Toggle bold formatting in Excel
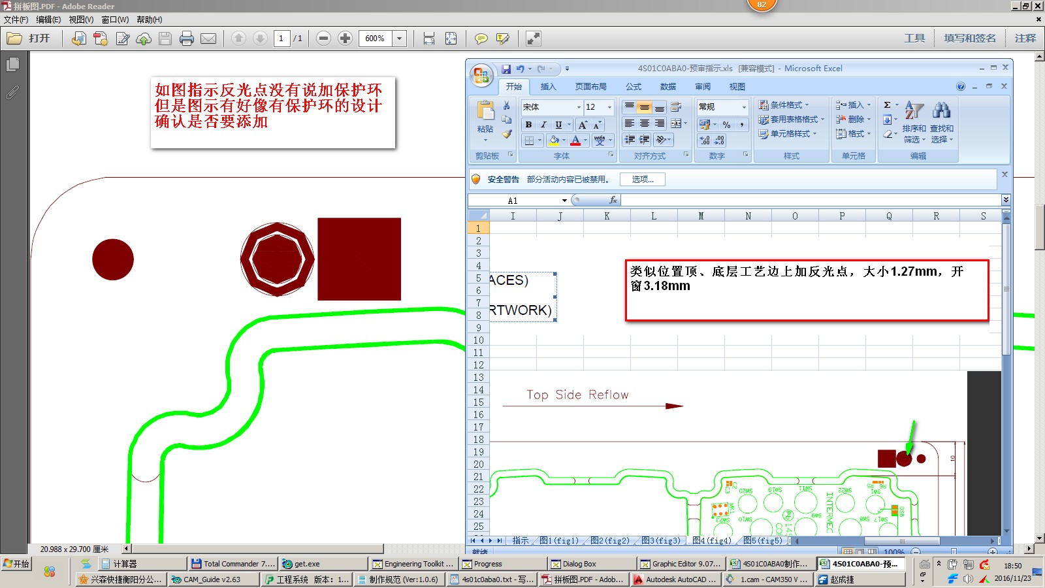This screenshot has height=588, width=1045. coord(528,125)
